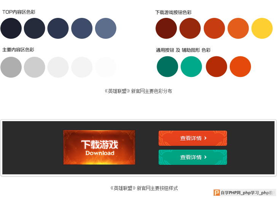Click the red 查看详情 button
Image resolution: width=278 pixels, height=198 pixels.
click(193, 138)
